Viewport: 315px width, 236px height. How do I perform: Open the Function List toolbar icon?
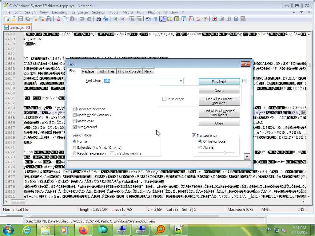[191, 19]
